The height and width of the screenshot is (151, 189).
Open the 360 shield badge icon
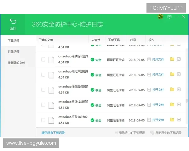coord(160,17)
